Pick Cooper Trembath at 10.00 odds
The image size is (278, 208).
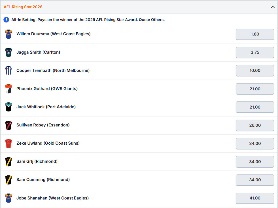255,70
